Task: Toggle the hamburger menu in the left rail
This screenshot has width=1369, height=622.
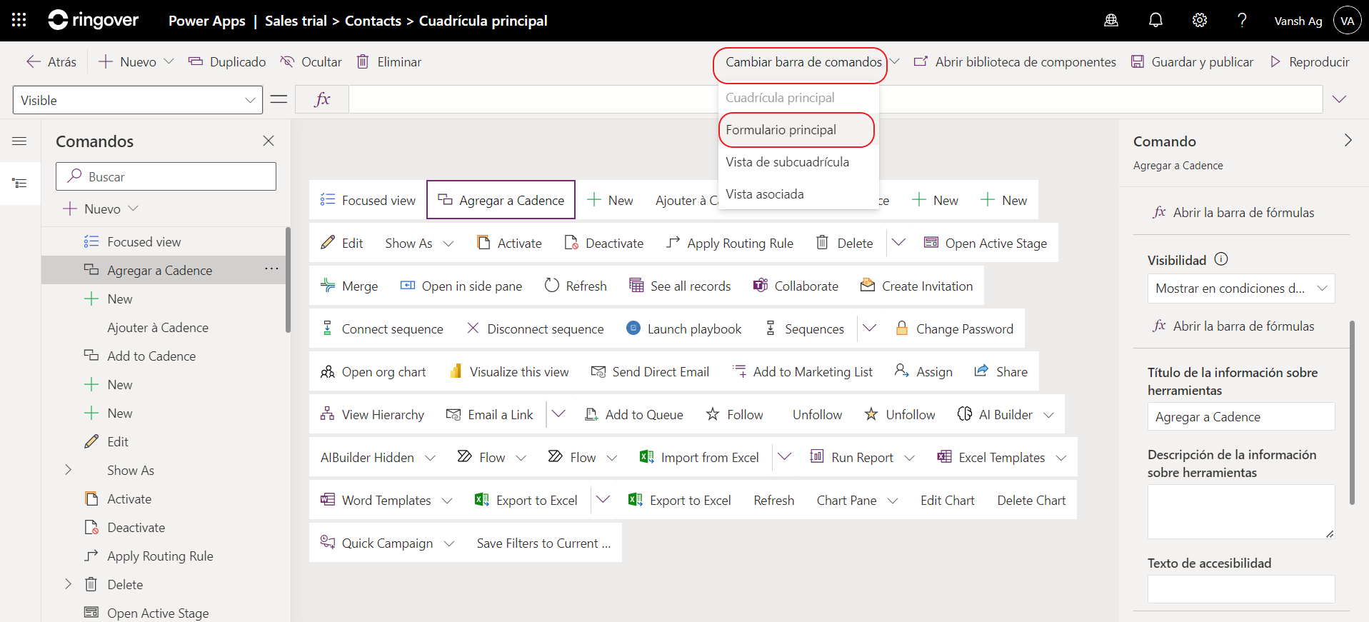Action: pos(19,141)
